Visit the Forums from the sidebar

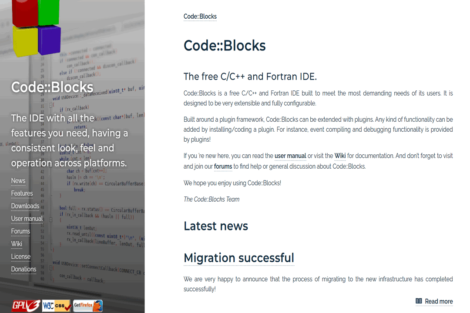(20, 231)
